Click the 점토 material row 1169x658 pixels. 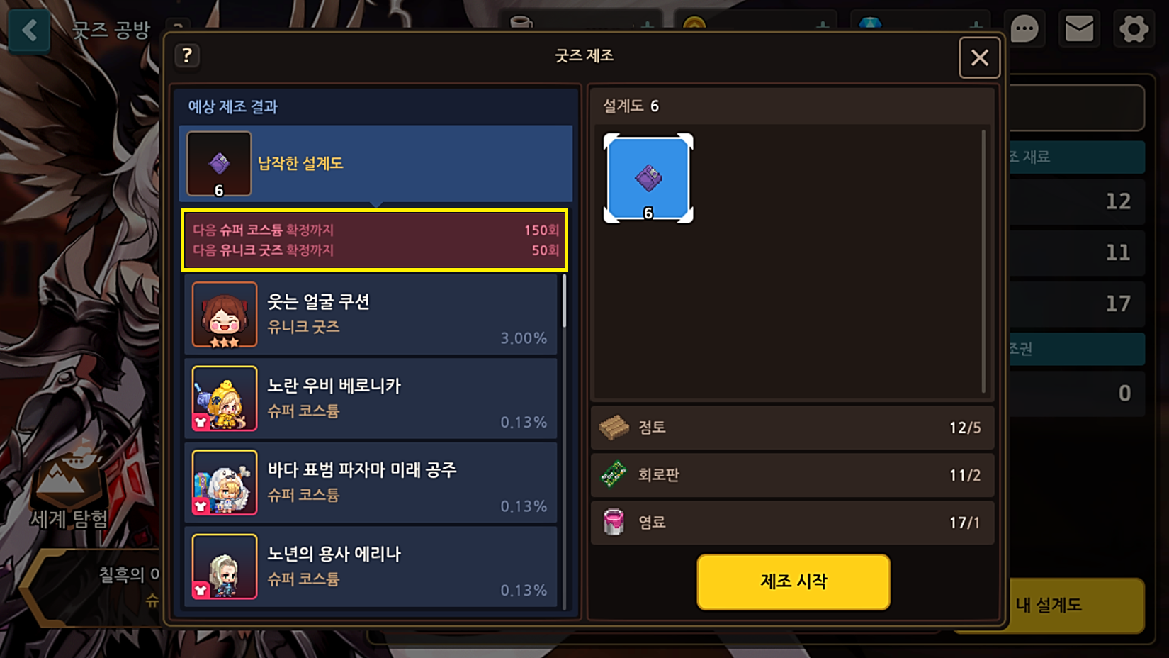click(x=792, y=428)
